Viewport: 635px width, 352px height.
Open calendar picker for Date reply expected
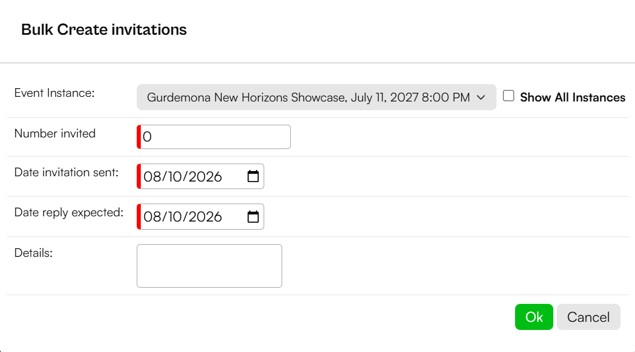(253, 216)
